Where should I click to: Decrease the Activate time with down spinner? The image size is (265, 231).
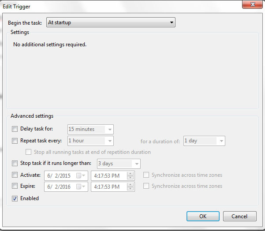(x=130, y=177)
